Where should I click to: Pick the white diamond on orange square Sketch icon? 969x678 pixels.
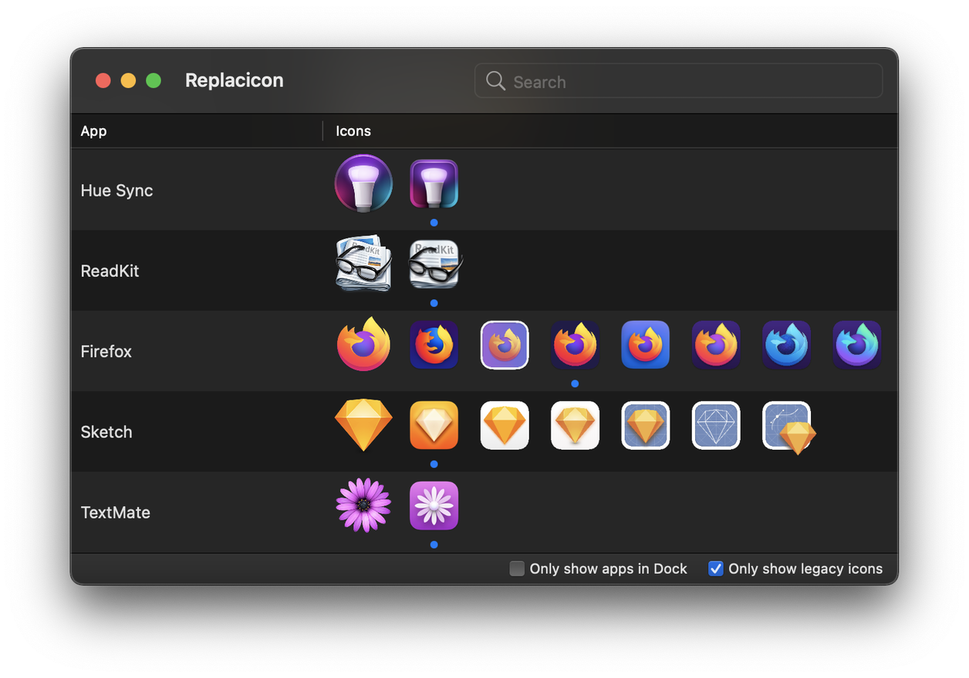click(x=434, y=425)
